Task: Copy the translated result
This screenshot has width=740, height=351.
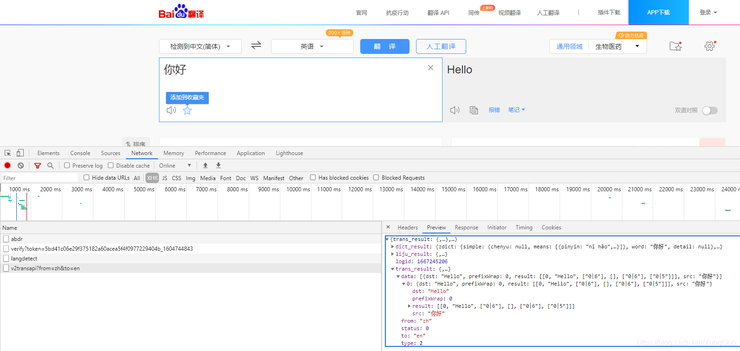Action: [474, 110]
